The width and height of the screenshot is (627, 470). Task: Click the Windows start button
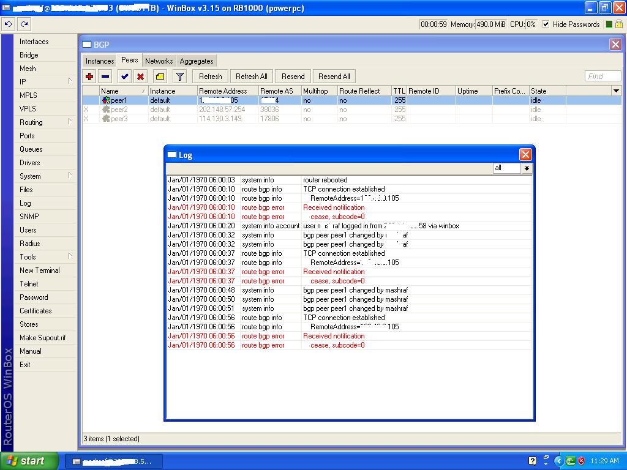pos(29,461)
